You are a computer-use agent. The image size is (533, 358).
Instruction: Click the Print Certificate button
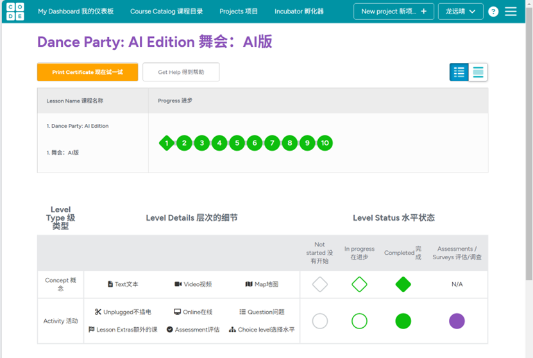[88, 72]
